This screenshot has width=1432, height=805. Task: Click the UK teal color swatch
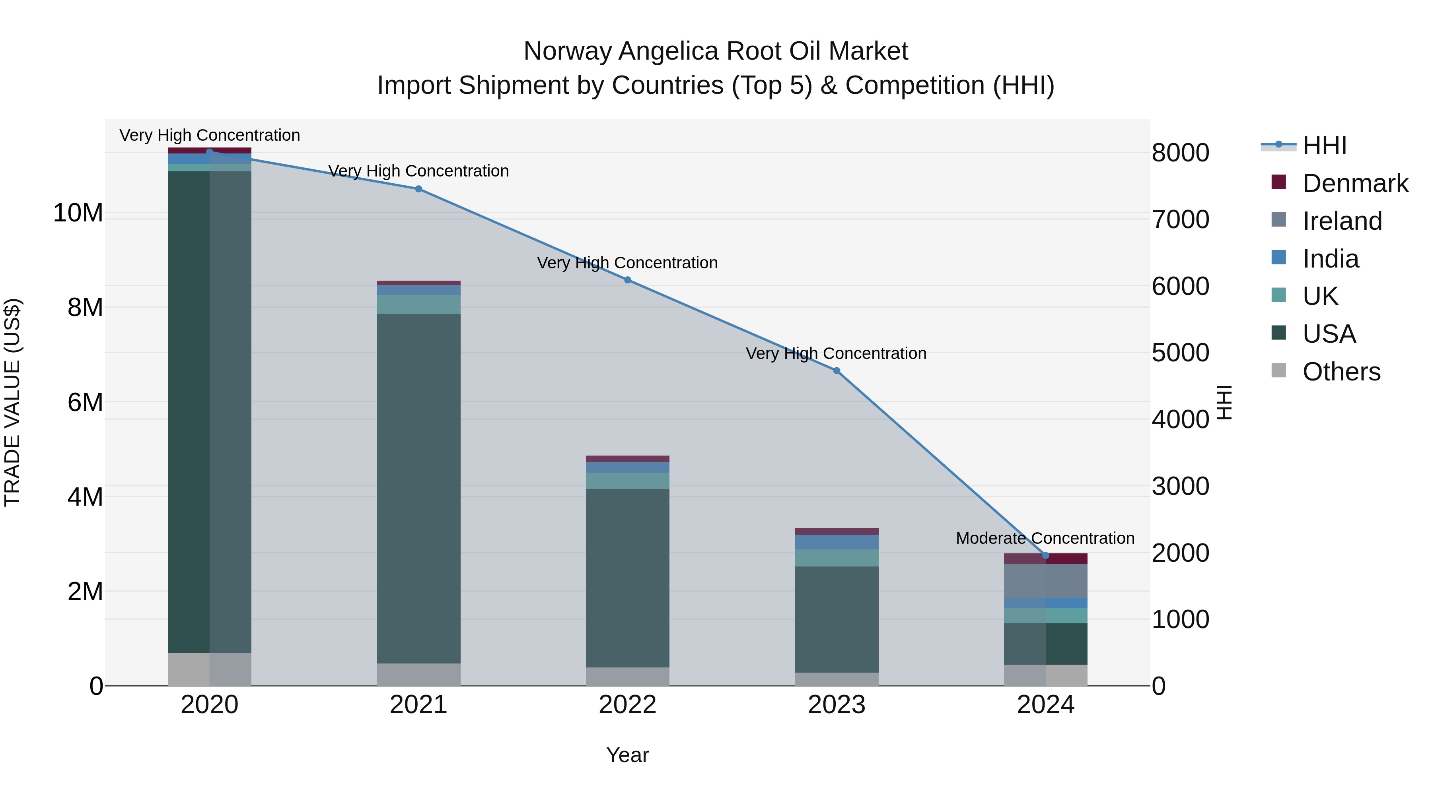(x=1278, y=295)
